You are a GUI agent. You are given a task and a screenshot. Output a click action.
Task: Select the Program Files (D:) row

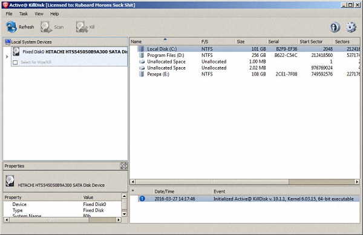click(249, 55)
